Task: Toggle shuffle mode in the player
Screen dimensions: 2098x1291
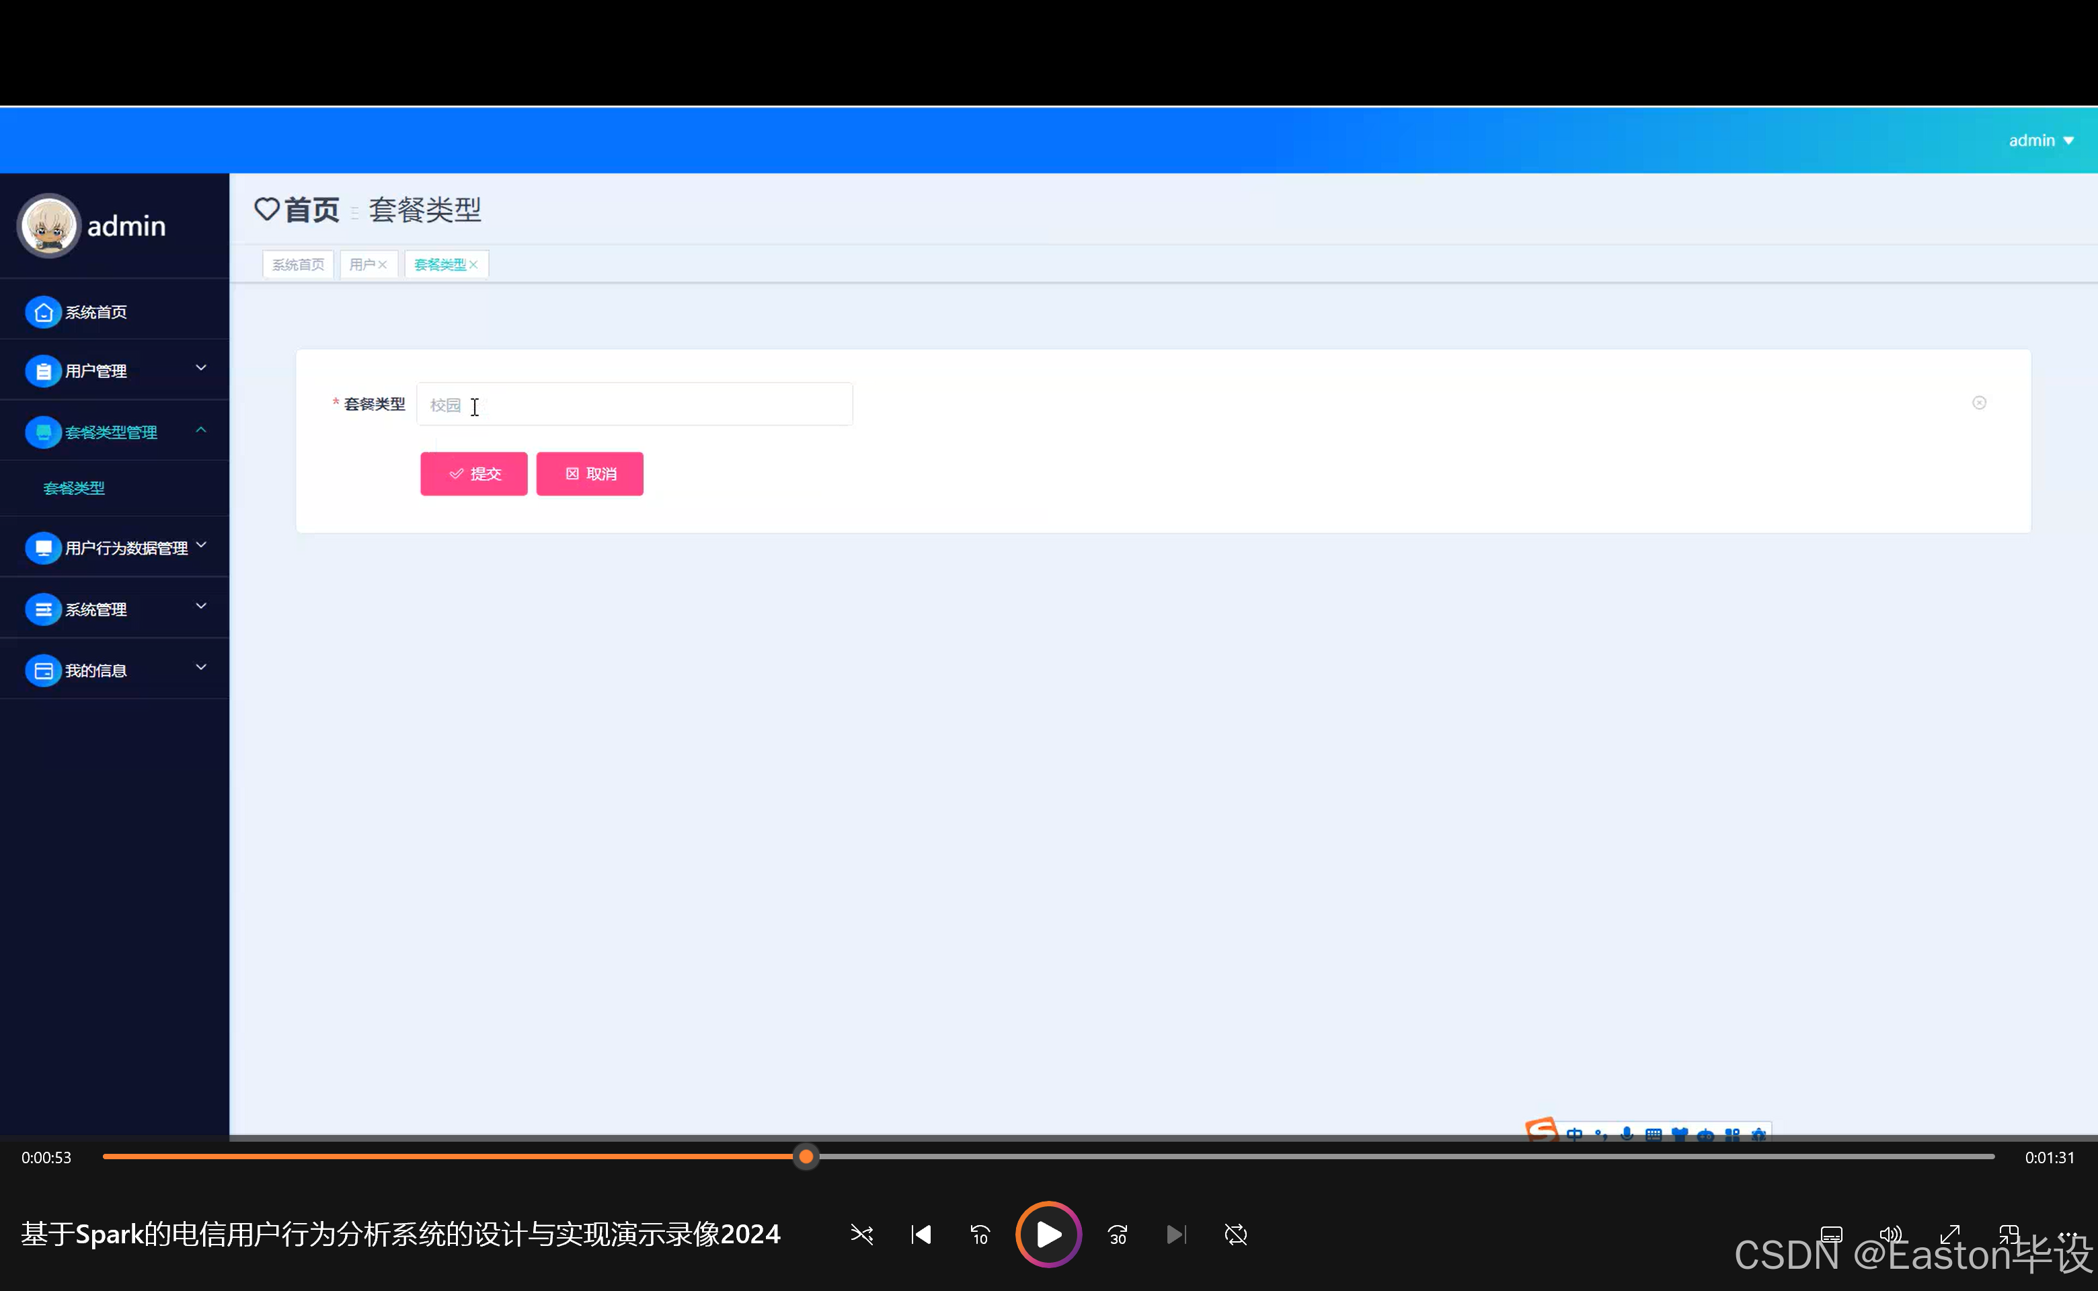Action: [861, 1235]
